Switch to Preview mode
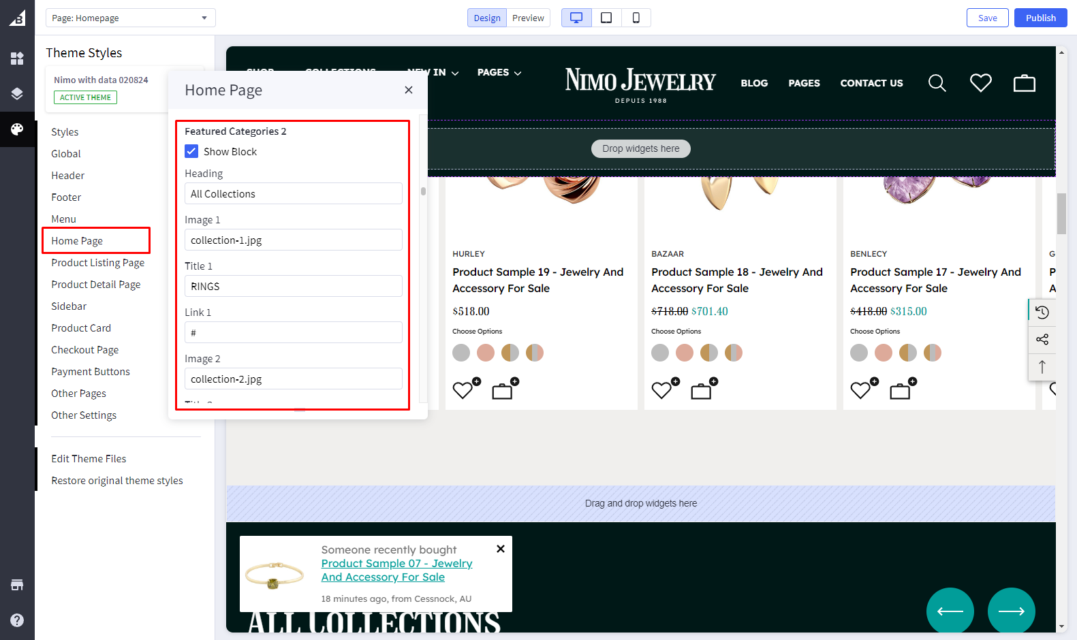 [528, 18]
